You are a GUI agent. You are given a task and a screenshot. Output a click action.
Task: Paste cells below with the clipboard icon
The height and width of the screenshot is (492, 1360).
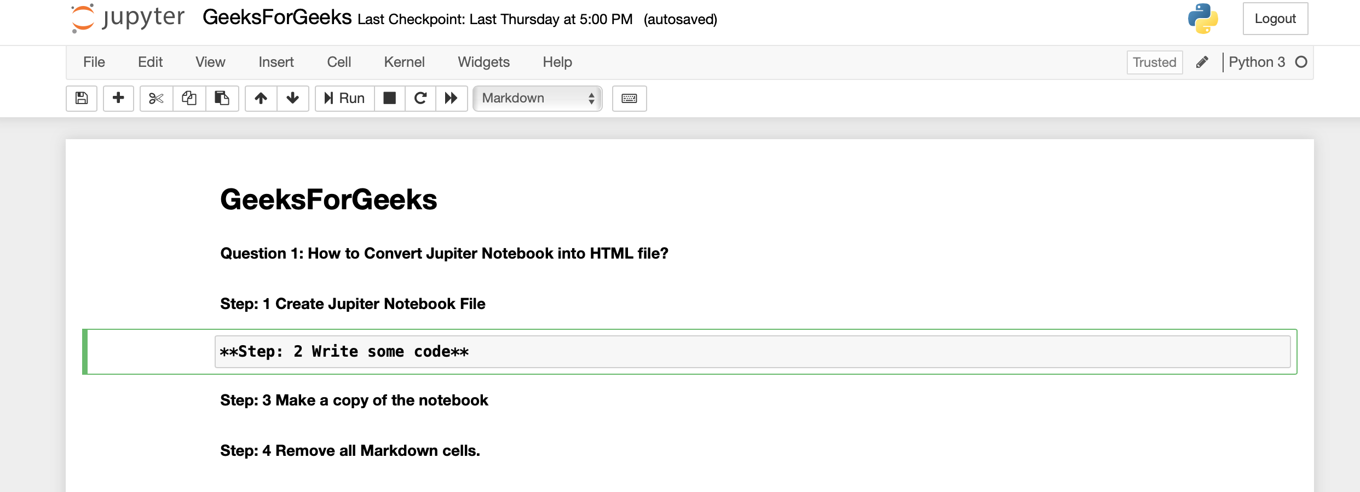tap(222, 99)
